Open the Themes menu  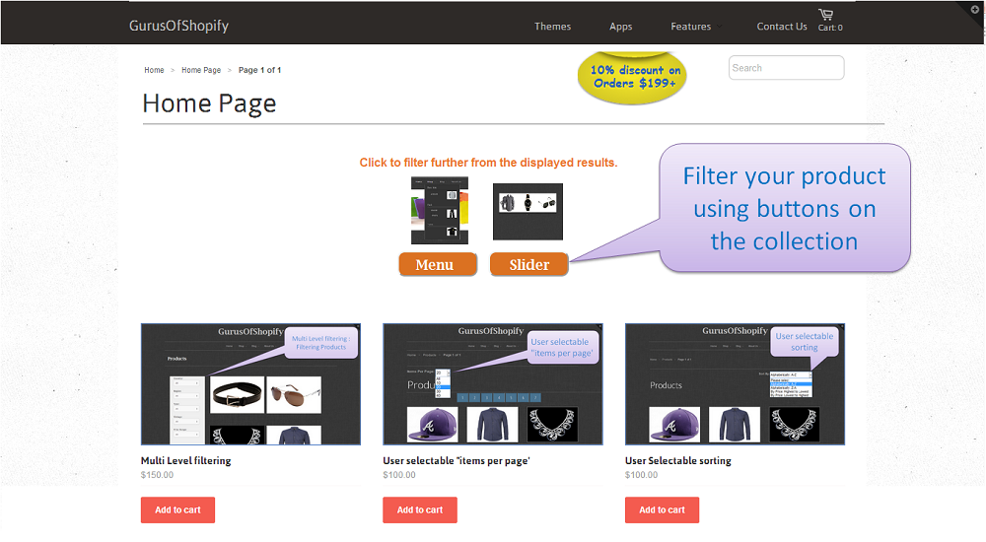click(552, 27)
